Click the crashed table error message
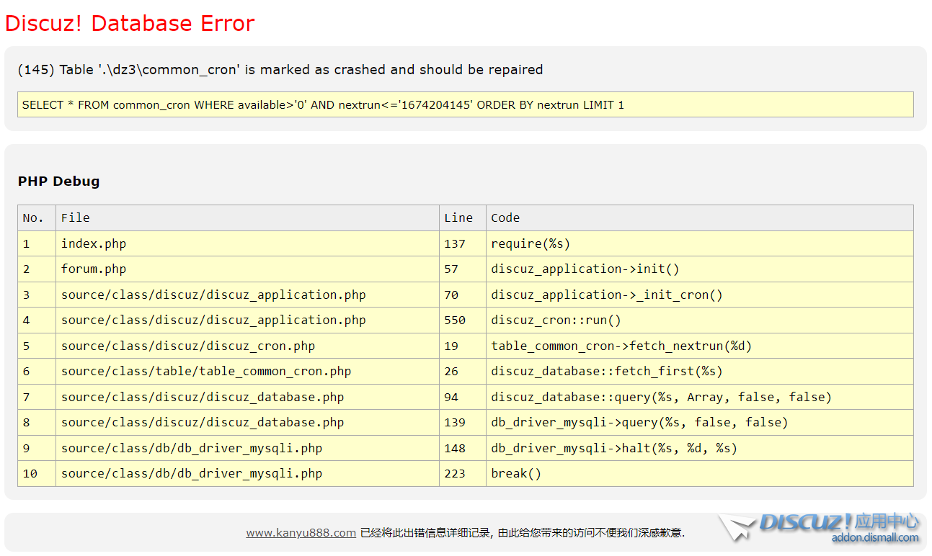This screenshot has width=932, height=556. tap(280, 70)
